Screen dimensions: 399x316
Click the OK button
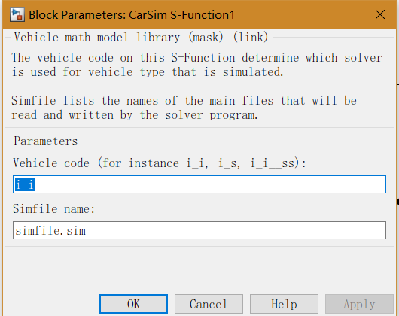pyautogui.click(x=133, y=304)
